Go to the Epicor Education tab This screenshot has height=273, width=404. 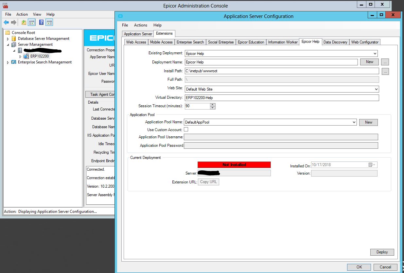251,42
